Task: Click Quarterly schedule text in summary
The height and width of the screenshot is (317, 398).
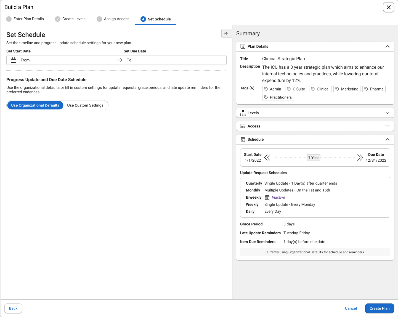Action: pyautogui.click(x=301, y=183)
